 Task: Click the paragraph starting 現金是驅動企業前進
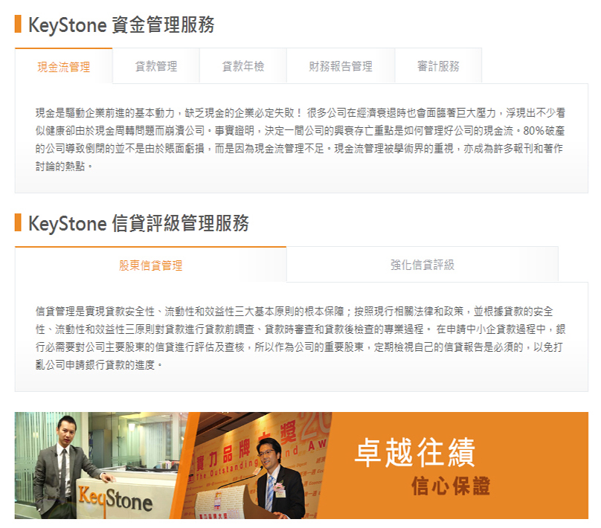(300, 140)
